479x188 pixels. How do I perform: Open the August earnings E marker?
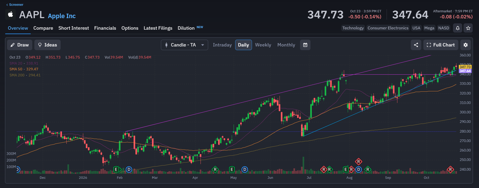coord(346,170)
